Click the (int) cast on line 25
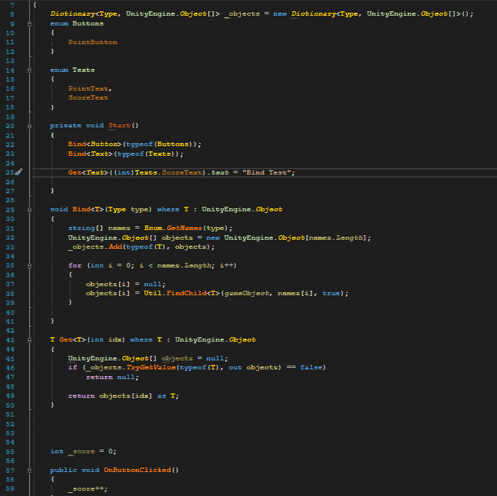Image resolution: width=497 pixels, height=496 pixels. pyautogui.click(x=124, y=172)
